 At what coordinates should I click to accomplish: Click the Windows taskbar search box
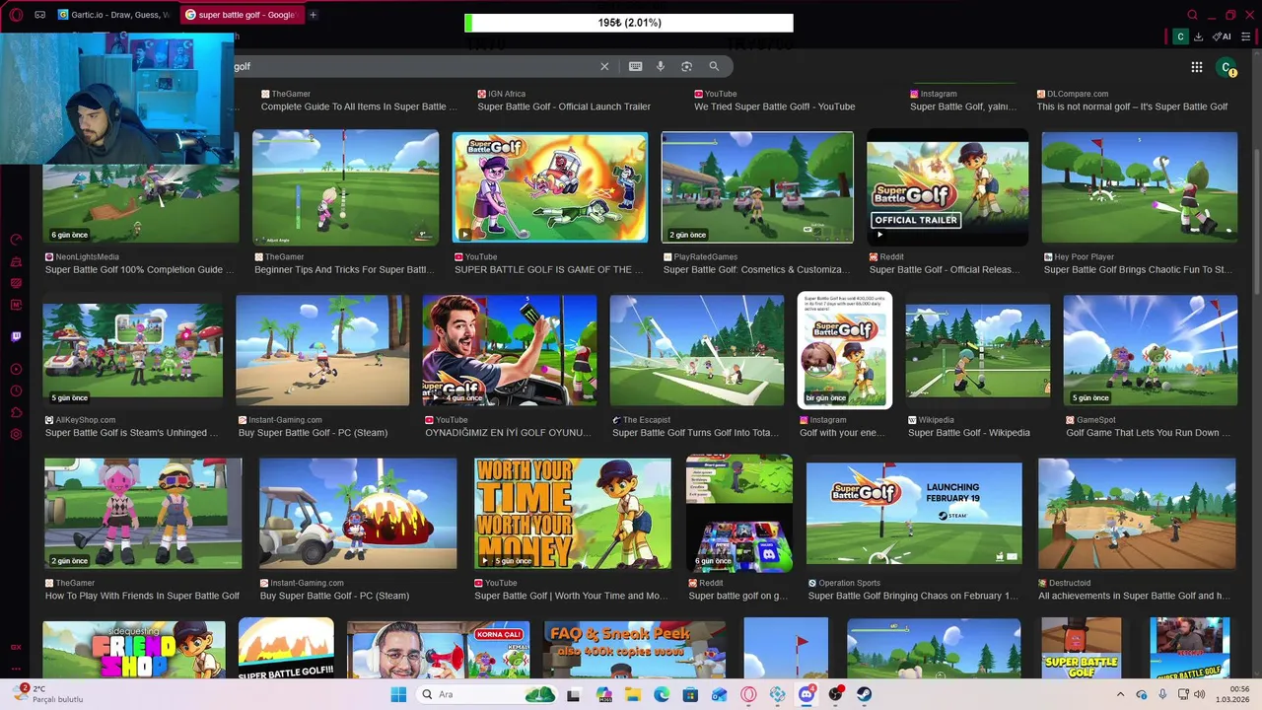click(x=488, y=694)
